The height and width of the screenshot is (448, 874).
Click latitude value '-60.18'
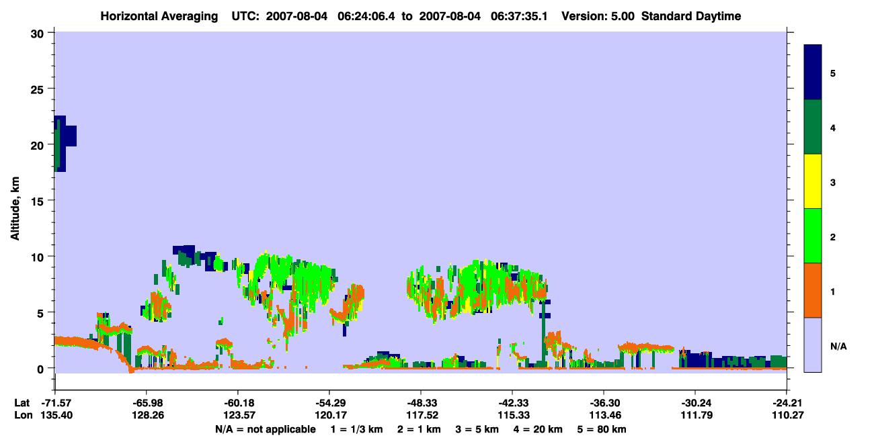pyautogui.click(x=237, y=403)
